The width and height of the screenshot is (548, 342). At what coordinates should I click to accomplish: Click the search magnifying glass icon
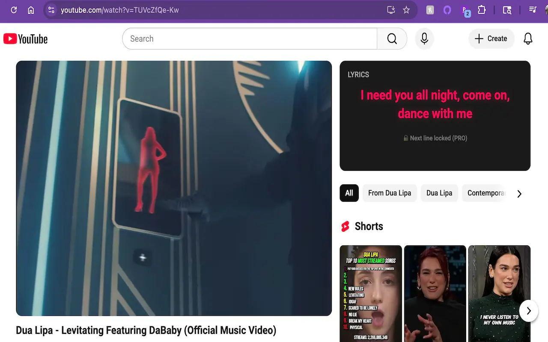pyautogui.click(x=392, y=38)
